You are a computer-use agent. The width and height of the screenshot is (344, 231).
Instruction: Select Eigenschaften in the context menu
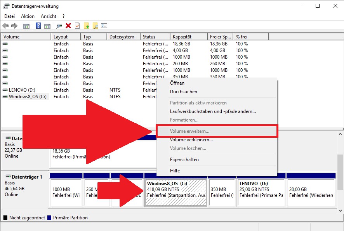184,160
